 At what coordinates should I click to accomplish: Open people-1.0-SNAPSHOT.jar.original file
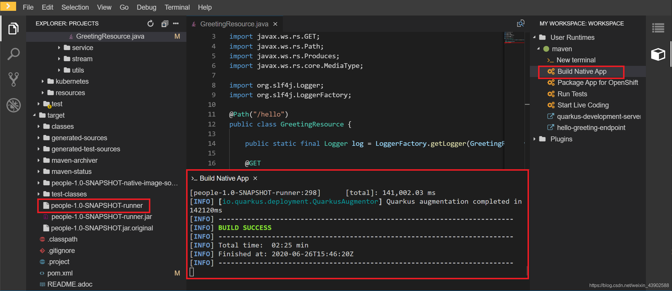pyautogui.click(x=102, y=228)
